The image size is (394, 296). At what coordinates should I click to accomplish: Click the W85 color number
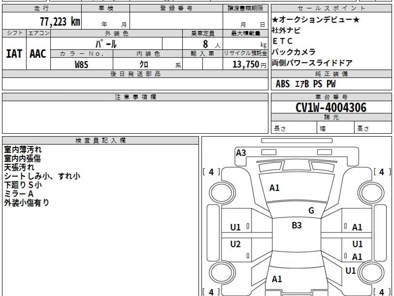pos(81,64)
